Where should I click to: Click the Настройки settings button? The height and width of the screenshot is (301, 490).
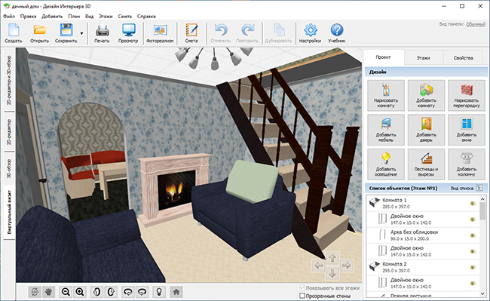pyautogui.click(x=310, y=33)
